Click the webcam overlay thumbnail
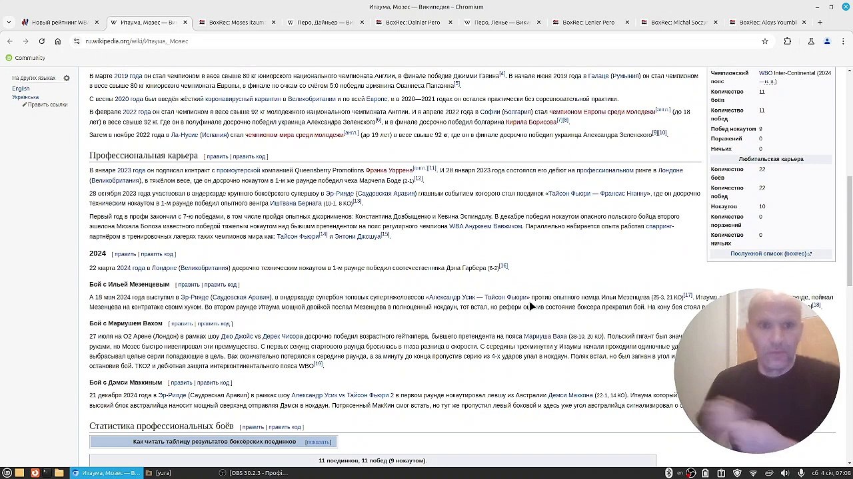The width and height of the screenshot is (853, 479). tap(756, 371)
